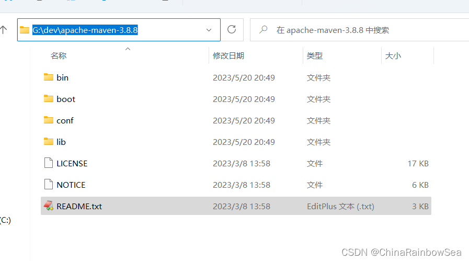Select the lib folder name
Image resolution: width=469 pixels, height=261 pixels.
tap(61, 142)
